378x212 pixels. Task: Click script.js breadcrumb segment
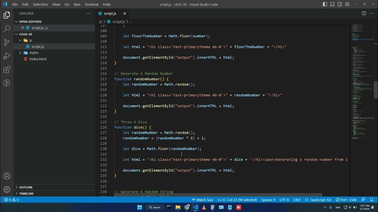[x=119, y=21]
